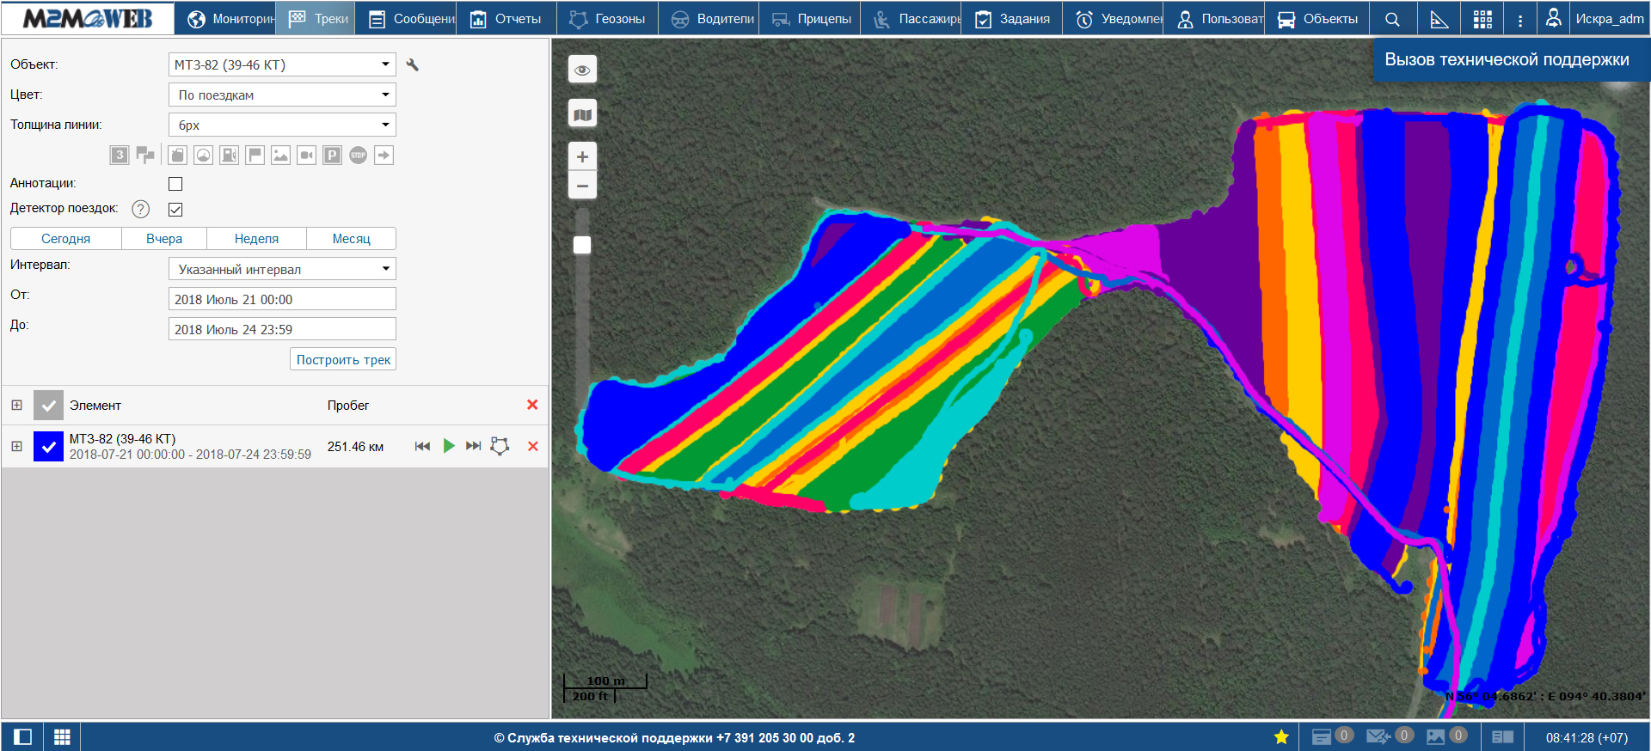
Task: Enable the Аннотации checkbox
Action: tap(175, 184)
